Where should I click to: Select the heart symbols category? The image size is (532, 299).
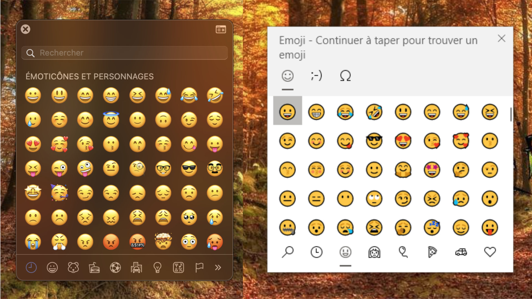[x=489, y=252]
